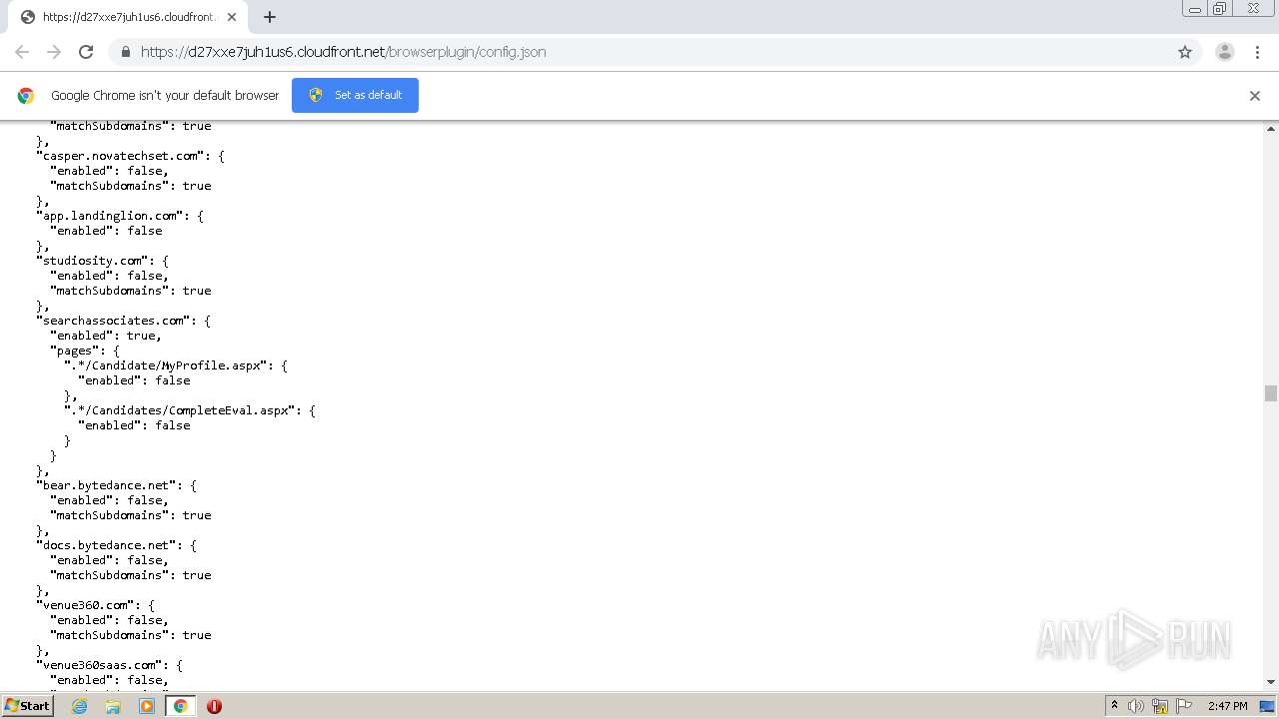Click "enabled": false under MyProfile.aspx
This screenshot has height=719, width=1279.
tap(135, 380)
